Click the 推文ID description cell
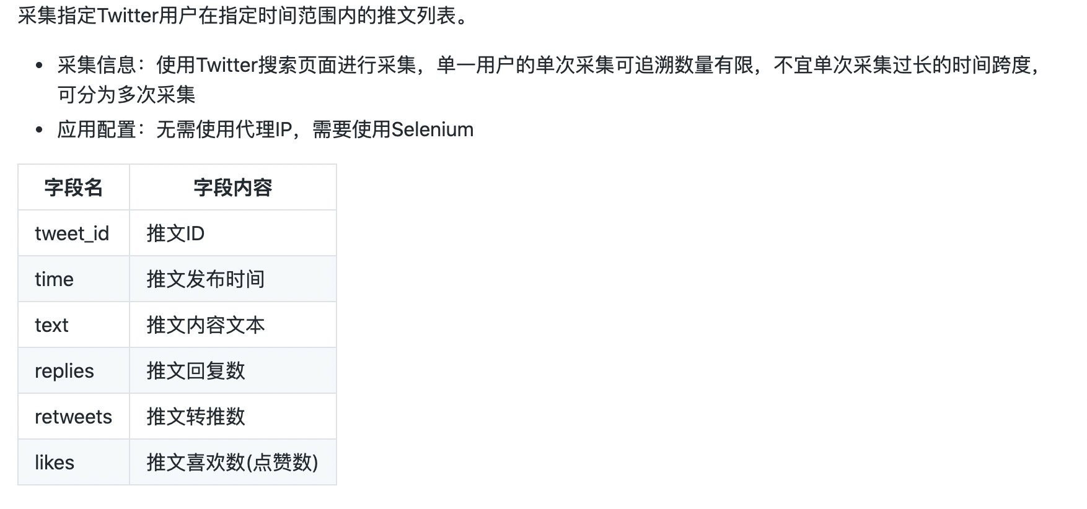This screenshot has width=1087, height=509. (175, 233)
